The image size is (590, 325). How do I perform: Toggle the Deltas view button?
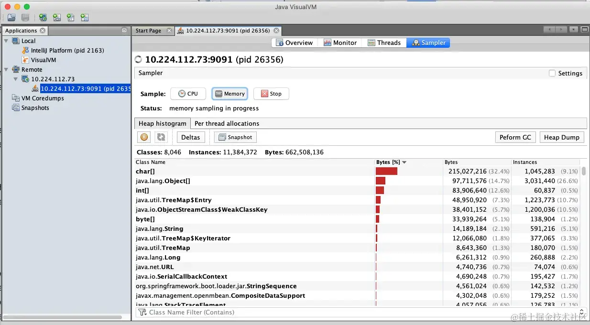tap(191, 137)
